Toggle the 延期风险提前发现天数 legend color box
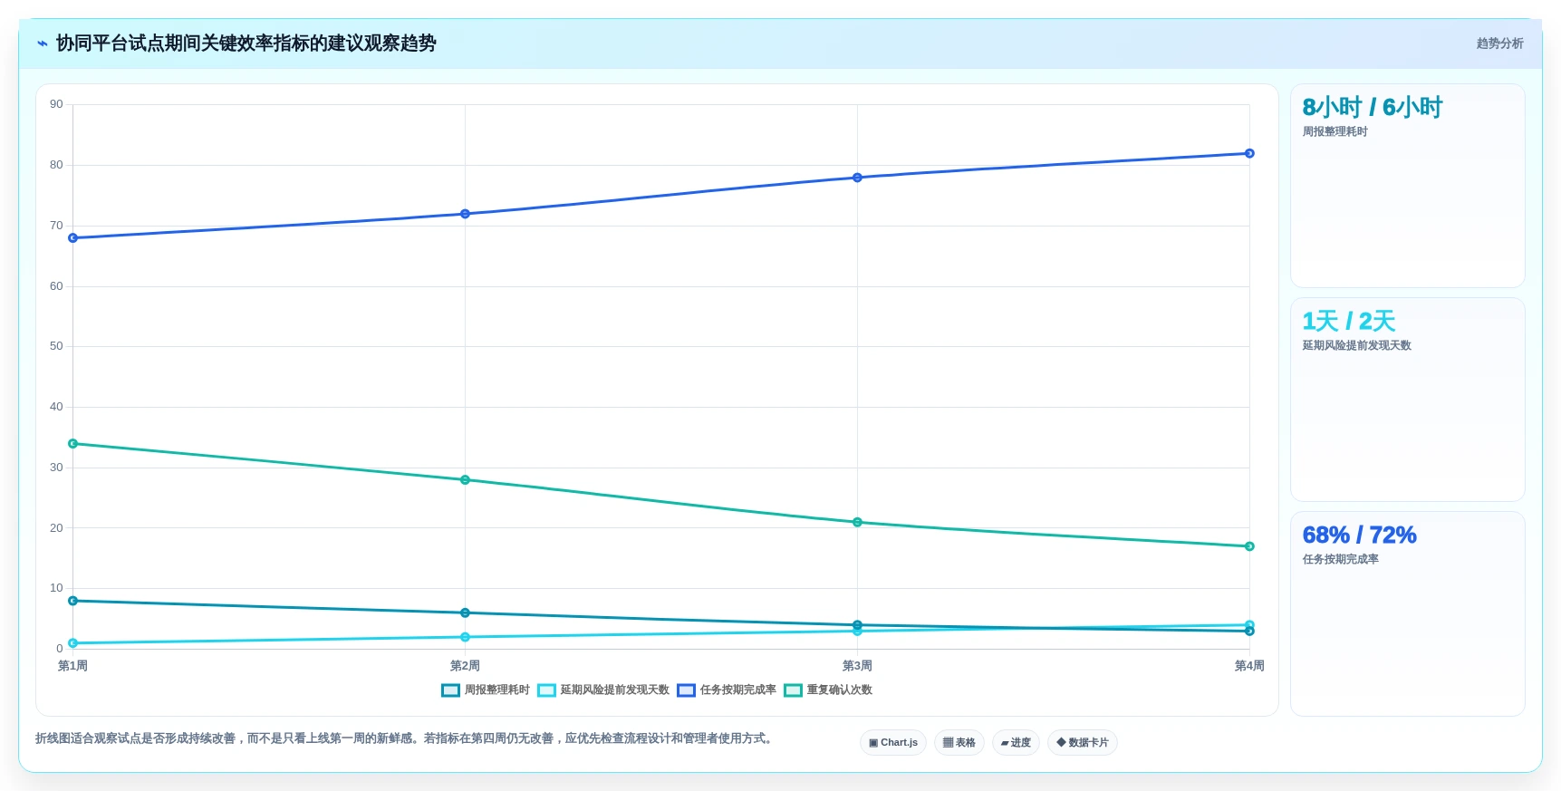 (x=546, y=690)
